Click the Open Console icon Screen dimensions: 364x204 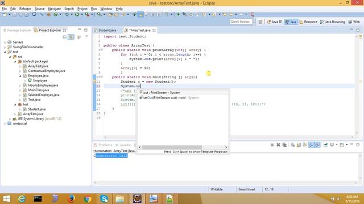(342, 145)
